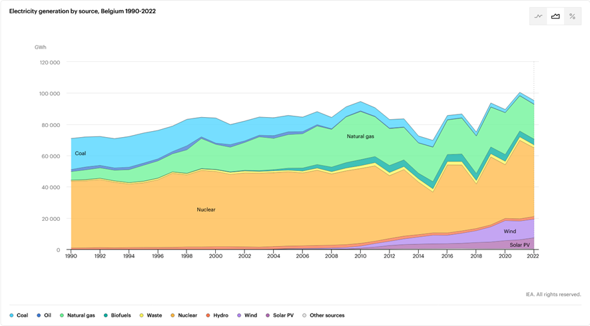
Task: Click the 2022 marker on x-axis
Action: click(x=533, y=255)
